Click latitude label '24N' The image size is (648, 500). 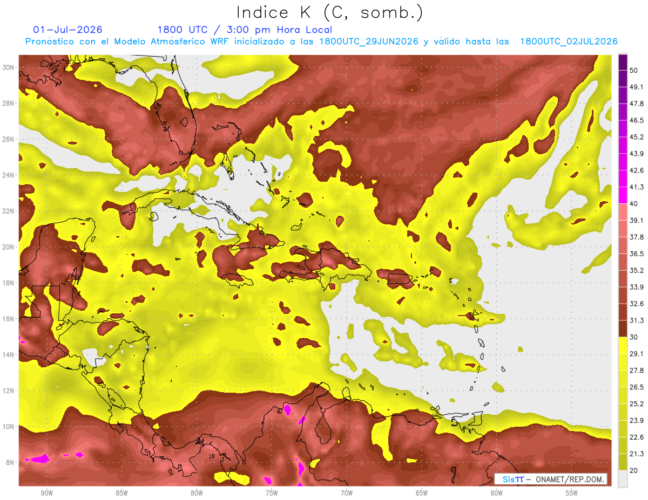[9, 175]
